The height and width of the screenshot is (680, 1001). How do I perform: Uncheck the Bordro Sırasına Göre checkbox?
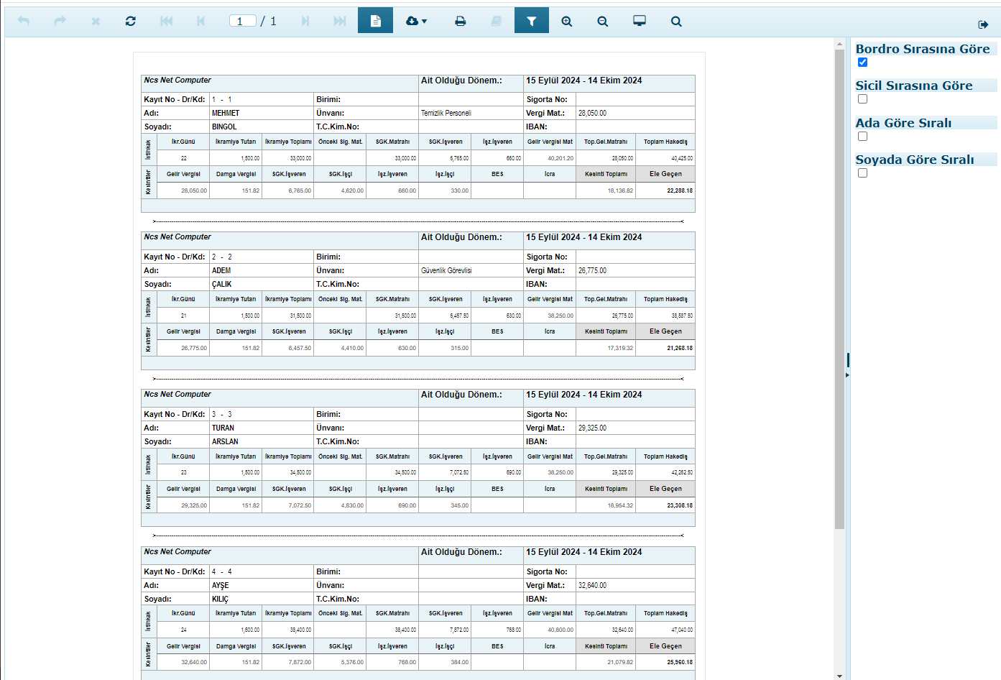(862, 62)
